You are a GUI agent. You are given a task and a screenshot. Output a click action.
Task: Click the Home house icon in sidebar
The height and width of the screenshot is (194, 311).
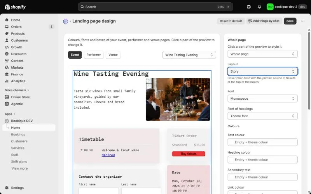click(x=7, y=20)
